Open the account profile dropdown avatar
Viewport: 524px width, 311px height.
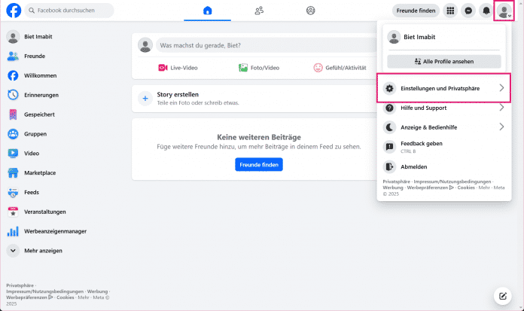pyautogui.click(x=504, y=11)
